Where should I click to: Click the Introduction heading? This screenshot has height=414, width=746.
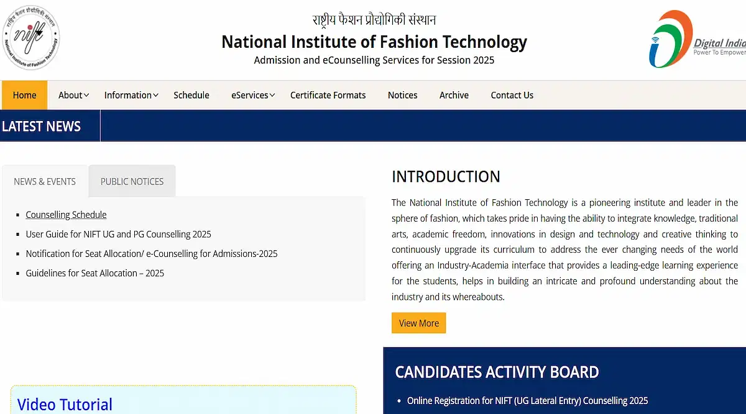point(446,176)
